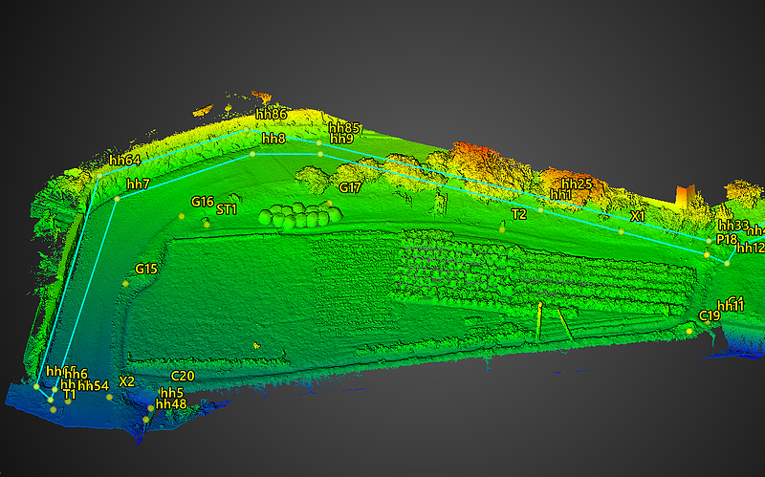The width and height of the screenshot is (765, 477).
Task: Select the T1 marker label
Action: [69, 394]
